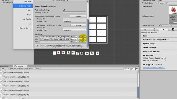The height and width of the screenshot is (99, 177).
Task: Toggle Clear on Play in console
Action: [19, 68]
